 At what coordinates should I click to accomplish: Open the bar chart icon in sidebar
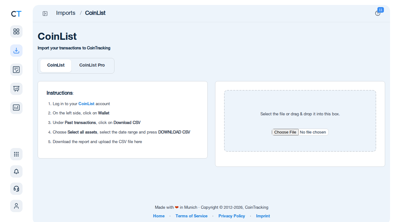[x=16, y=108]
